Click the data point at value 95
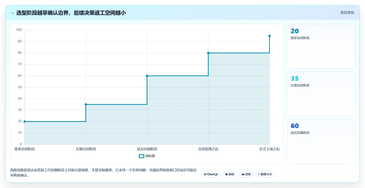365x188 pixels. tap(270, 36)
